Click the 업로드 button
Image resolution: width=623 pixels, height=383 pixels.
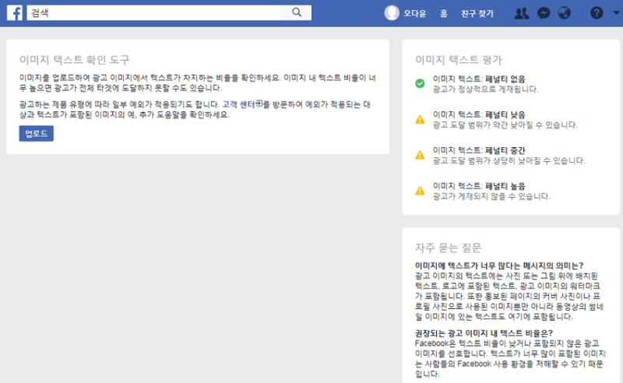(x=36, y=133)
